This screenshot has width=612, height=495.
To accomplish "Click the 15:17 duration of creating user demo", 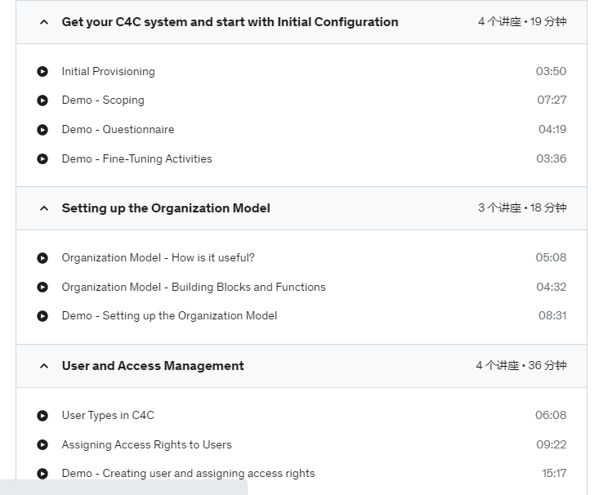I will click(554, 473).
